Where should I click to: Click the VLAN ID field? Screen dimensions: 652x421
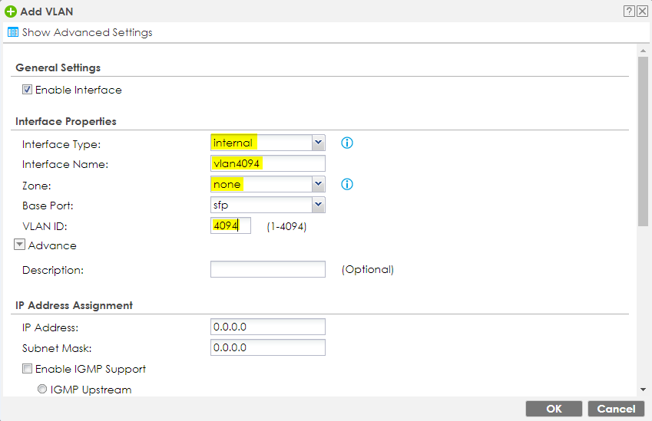230,225
